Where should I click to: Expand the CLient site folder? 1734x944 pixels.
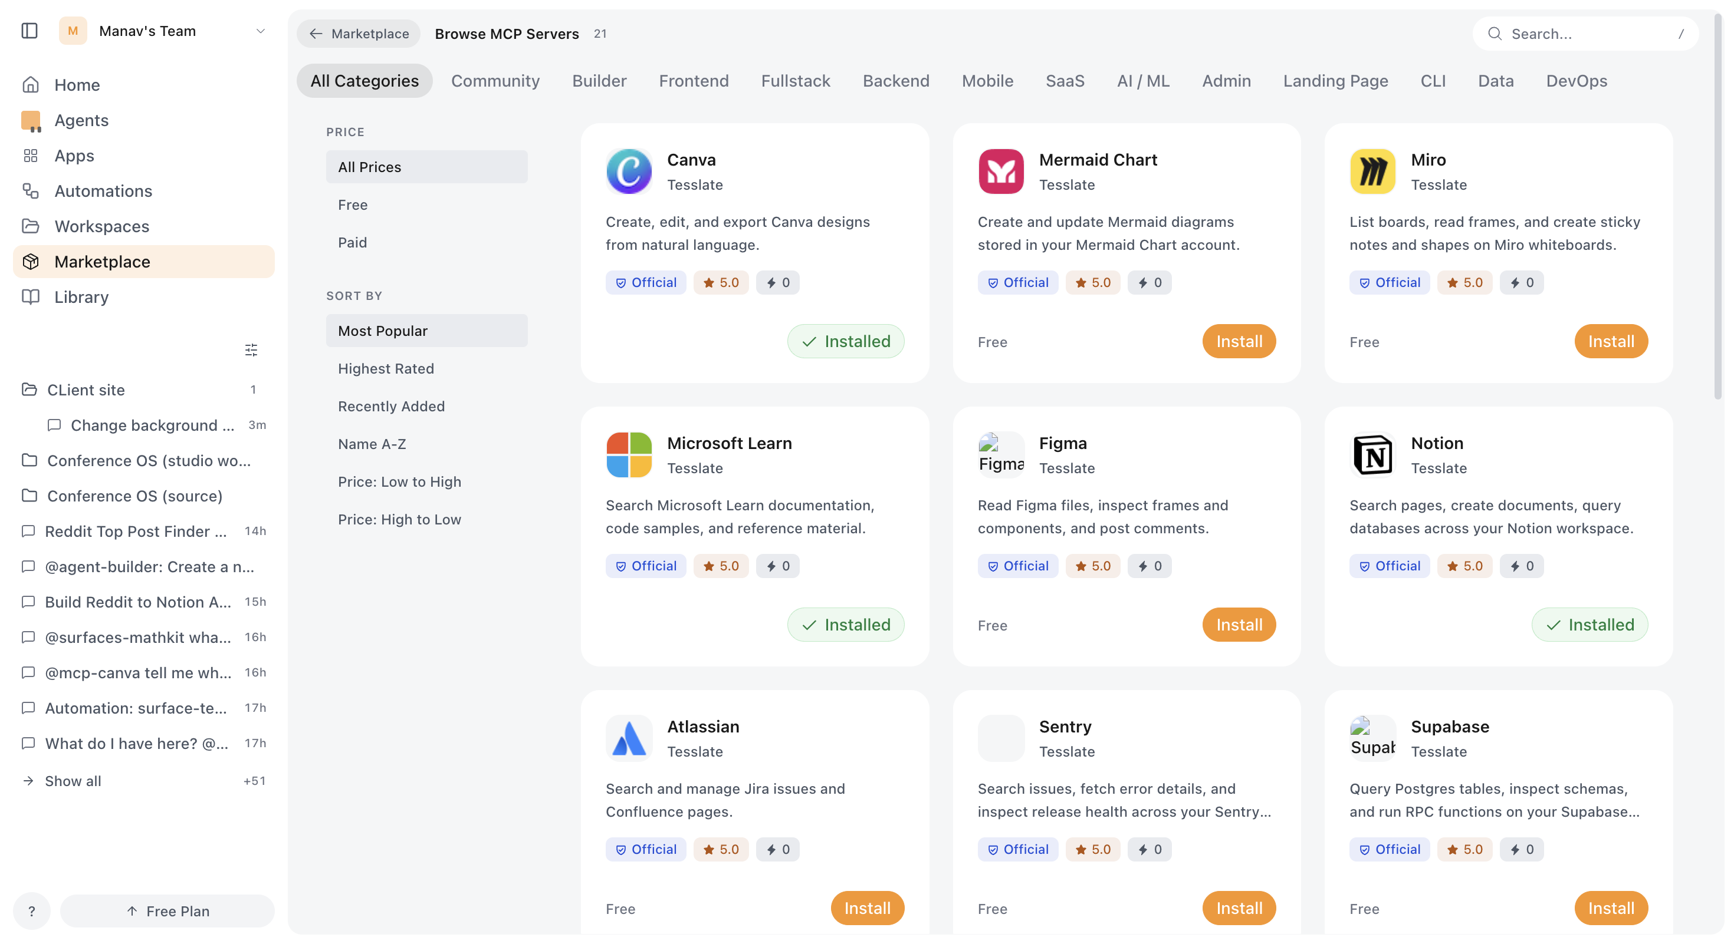click(x=143, y=390)
